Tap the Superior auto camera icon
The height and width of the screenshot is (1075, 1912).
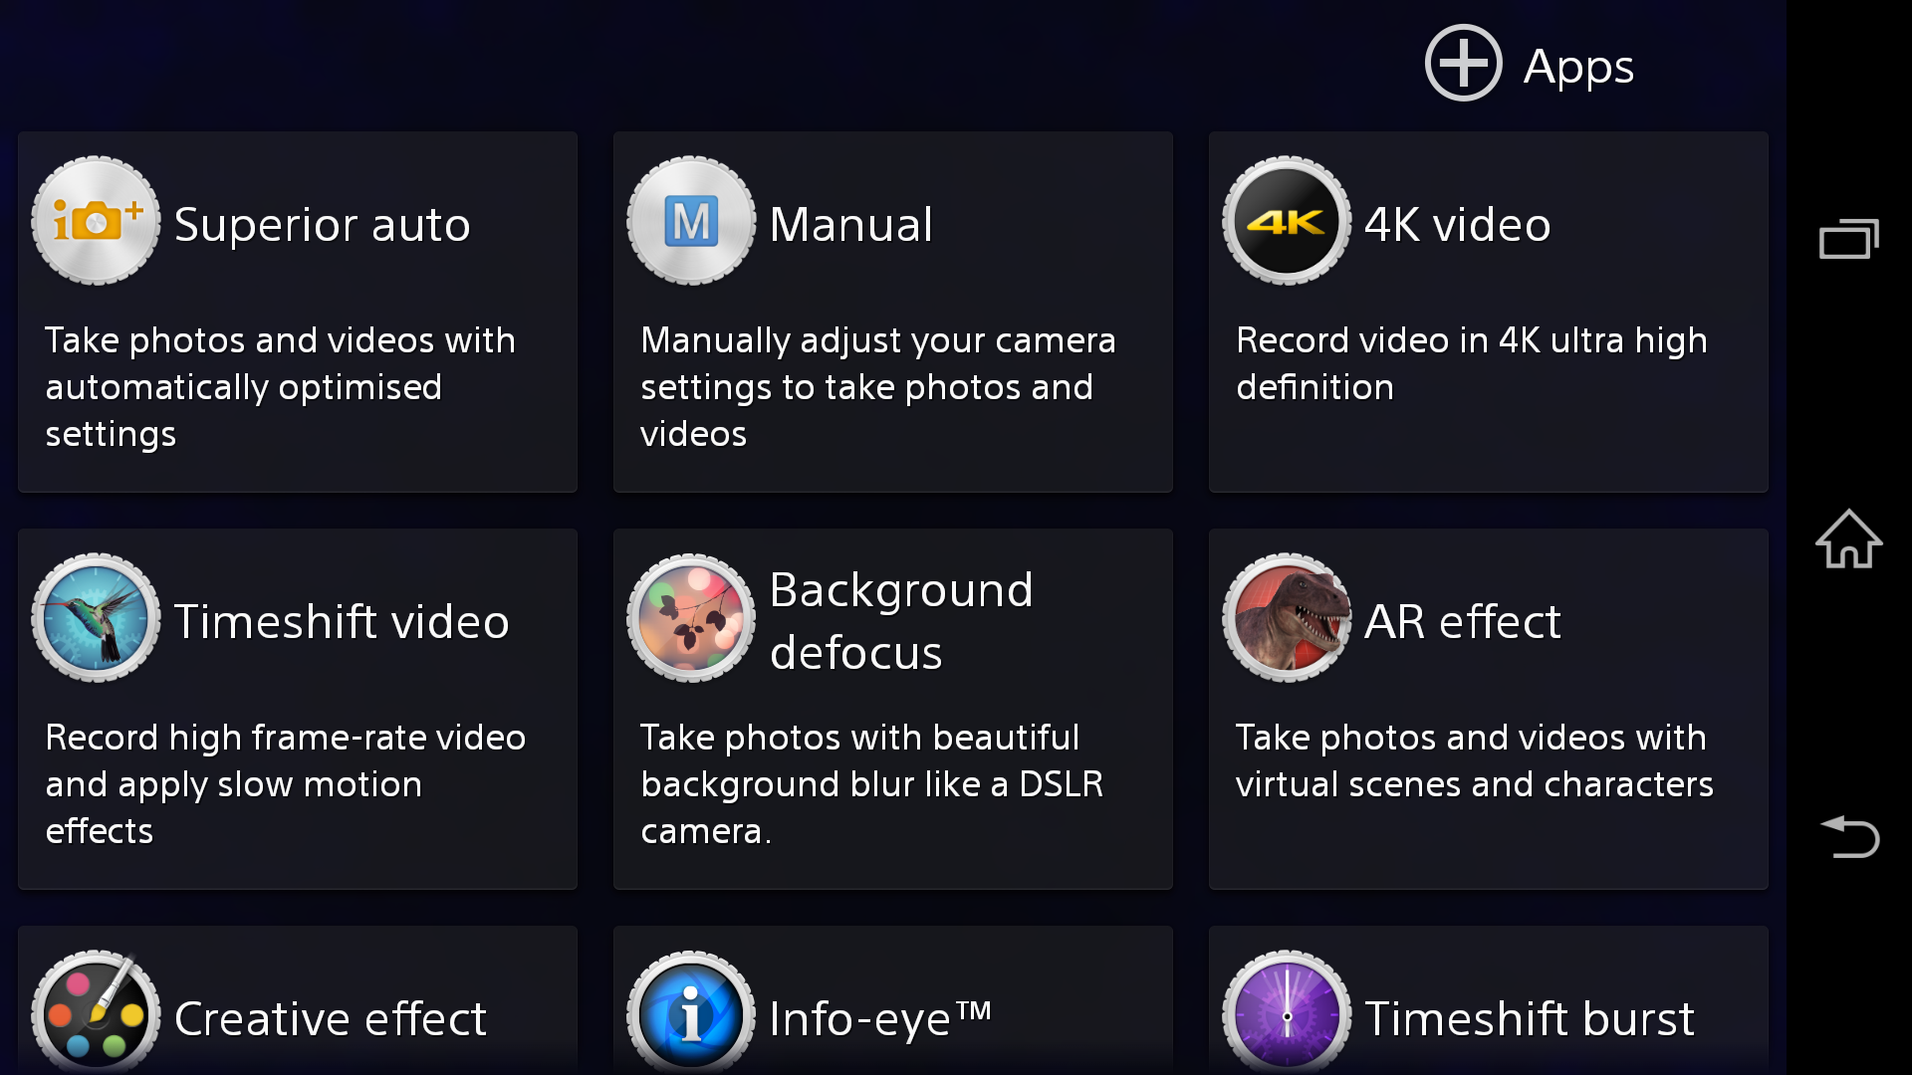coord(96,221)
